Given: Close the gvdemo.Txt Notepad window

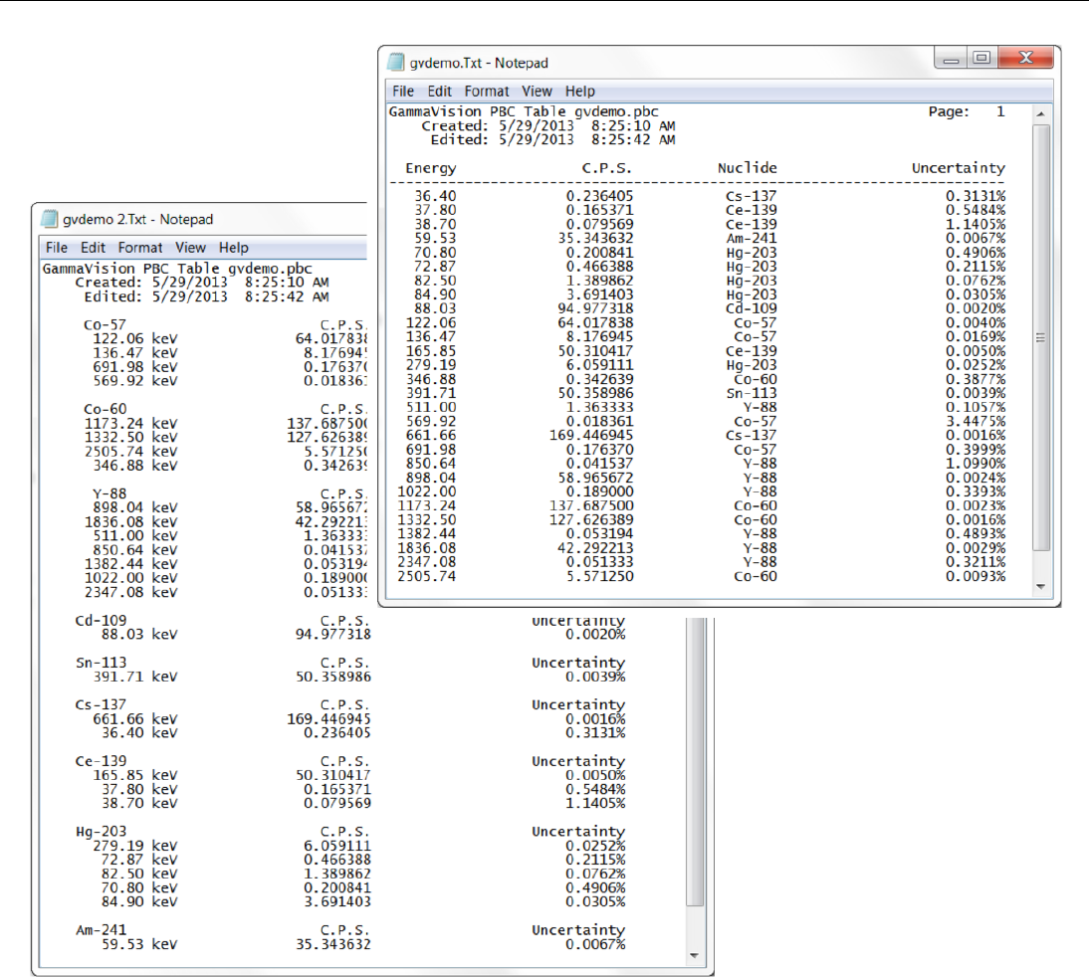Looking at the screenshot, I should click(1023, 60).
